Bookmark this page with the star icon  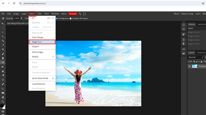click(x=203, y=3)
